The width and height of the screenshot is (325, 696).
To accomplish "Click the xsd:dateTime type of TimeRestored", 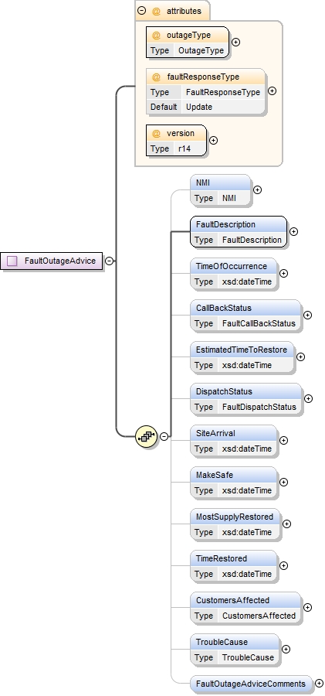I will pyautogui.click(x=247, y=574).
